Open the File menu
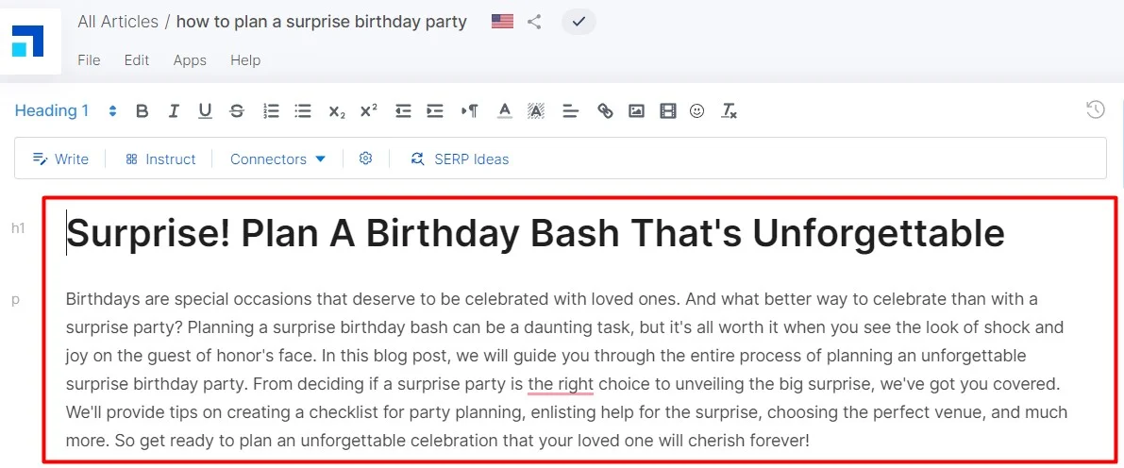1124x468 pixels. click(x=89, y=60)
